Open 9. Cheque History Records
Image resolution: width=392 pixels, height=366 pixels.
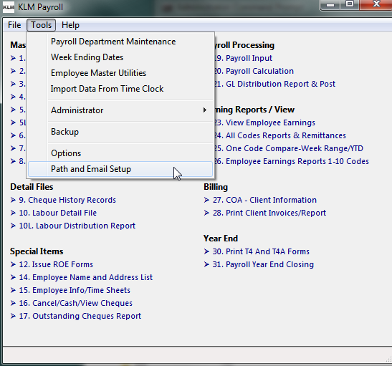[67, 200]
